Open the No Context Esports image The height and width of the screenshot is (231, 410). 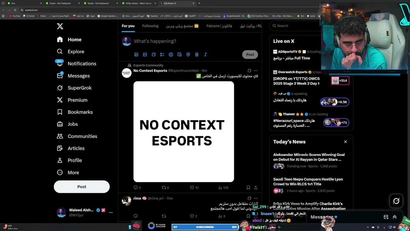[x=184, y=132]
